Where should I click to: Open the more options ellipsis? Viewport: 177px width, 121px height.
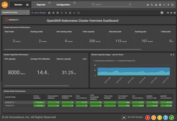[x=164, y=5]
